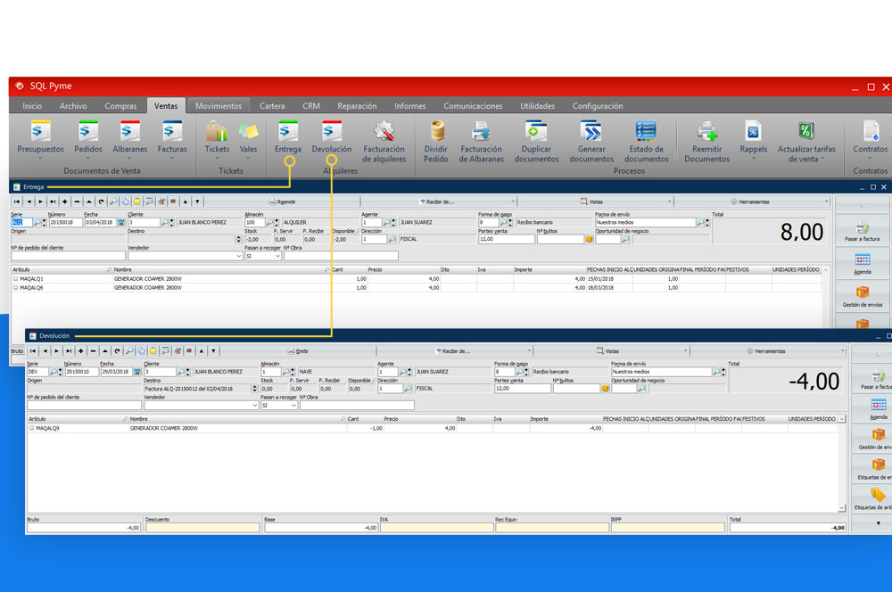Open the Estado de documentos icon
Screen dimensions: 892x592
coord(646,132)
